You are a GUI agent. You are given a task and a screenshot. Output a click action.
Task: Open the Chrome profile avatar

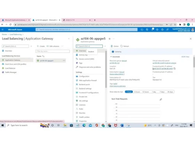(x=188, y=25)
